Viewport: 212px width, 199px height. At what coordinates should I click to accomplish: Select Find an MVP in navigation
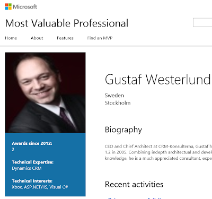click(100, 38)
